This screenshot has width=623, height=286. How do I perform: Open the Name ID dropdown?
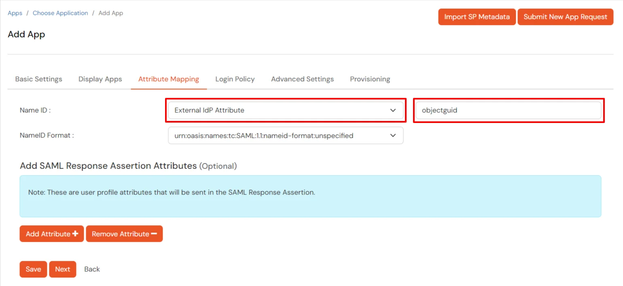tap(286, 110)
